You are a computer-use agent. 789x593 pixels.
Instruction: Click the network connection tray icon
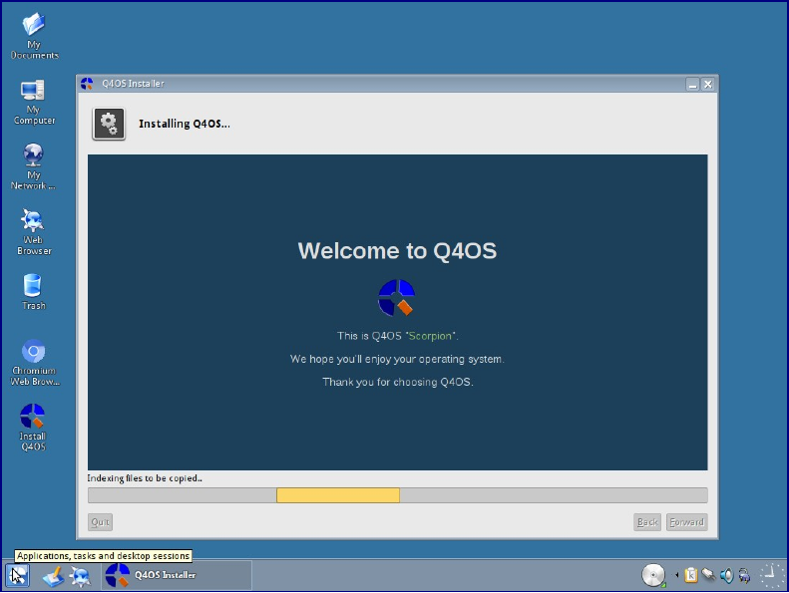(708, 574)
